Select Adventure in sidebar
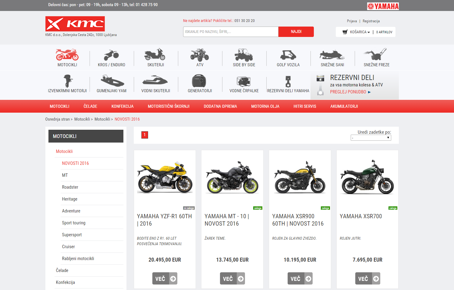Screen dimensions: 454x290 [71, 211]
